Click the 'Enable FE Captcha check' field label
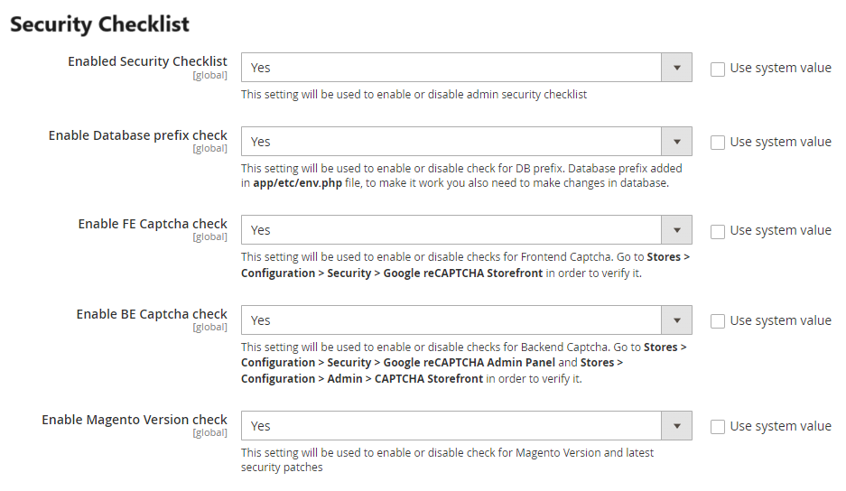The image size is (846, 491). click(153, 224)
